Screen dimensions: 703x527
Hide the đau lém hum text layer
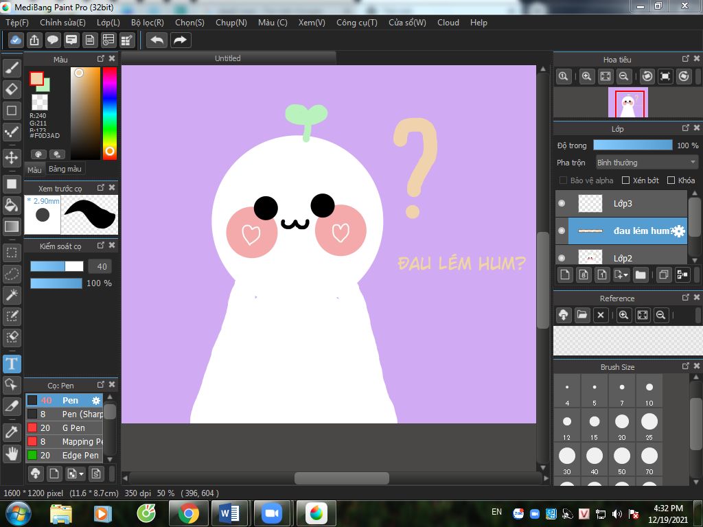click(562, 231)
